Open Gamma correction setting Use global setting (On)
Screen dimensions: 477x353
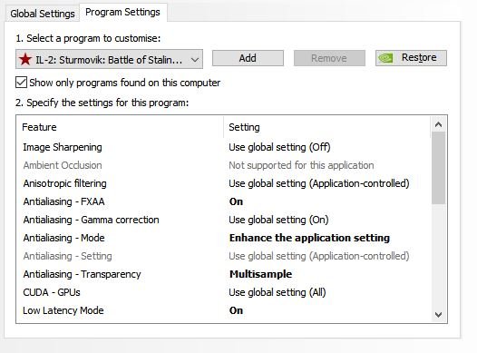point(278,220)
